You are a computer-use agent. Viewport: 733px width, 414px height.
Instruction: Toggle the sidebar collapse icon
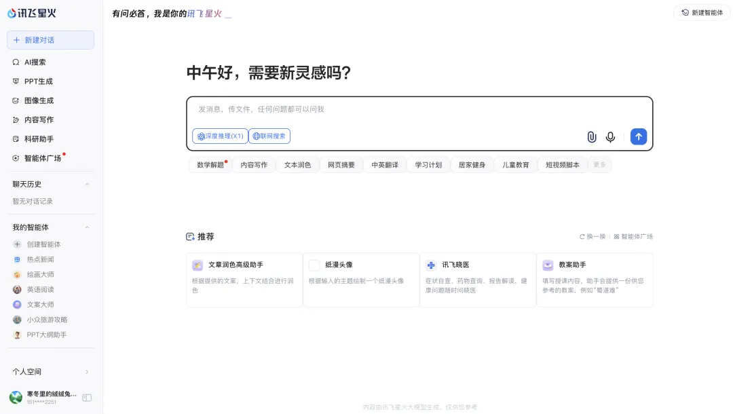tap(87, 398)
